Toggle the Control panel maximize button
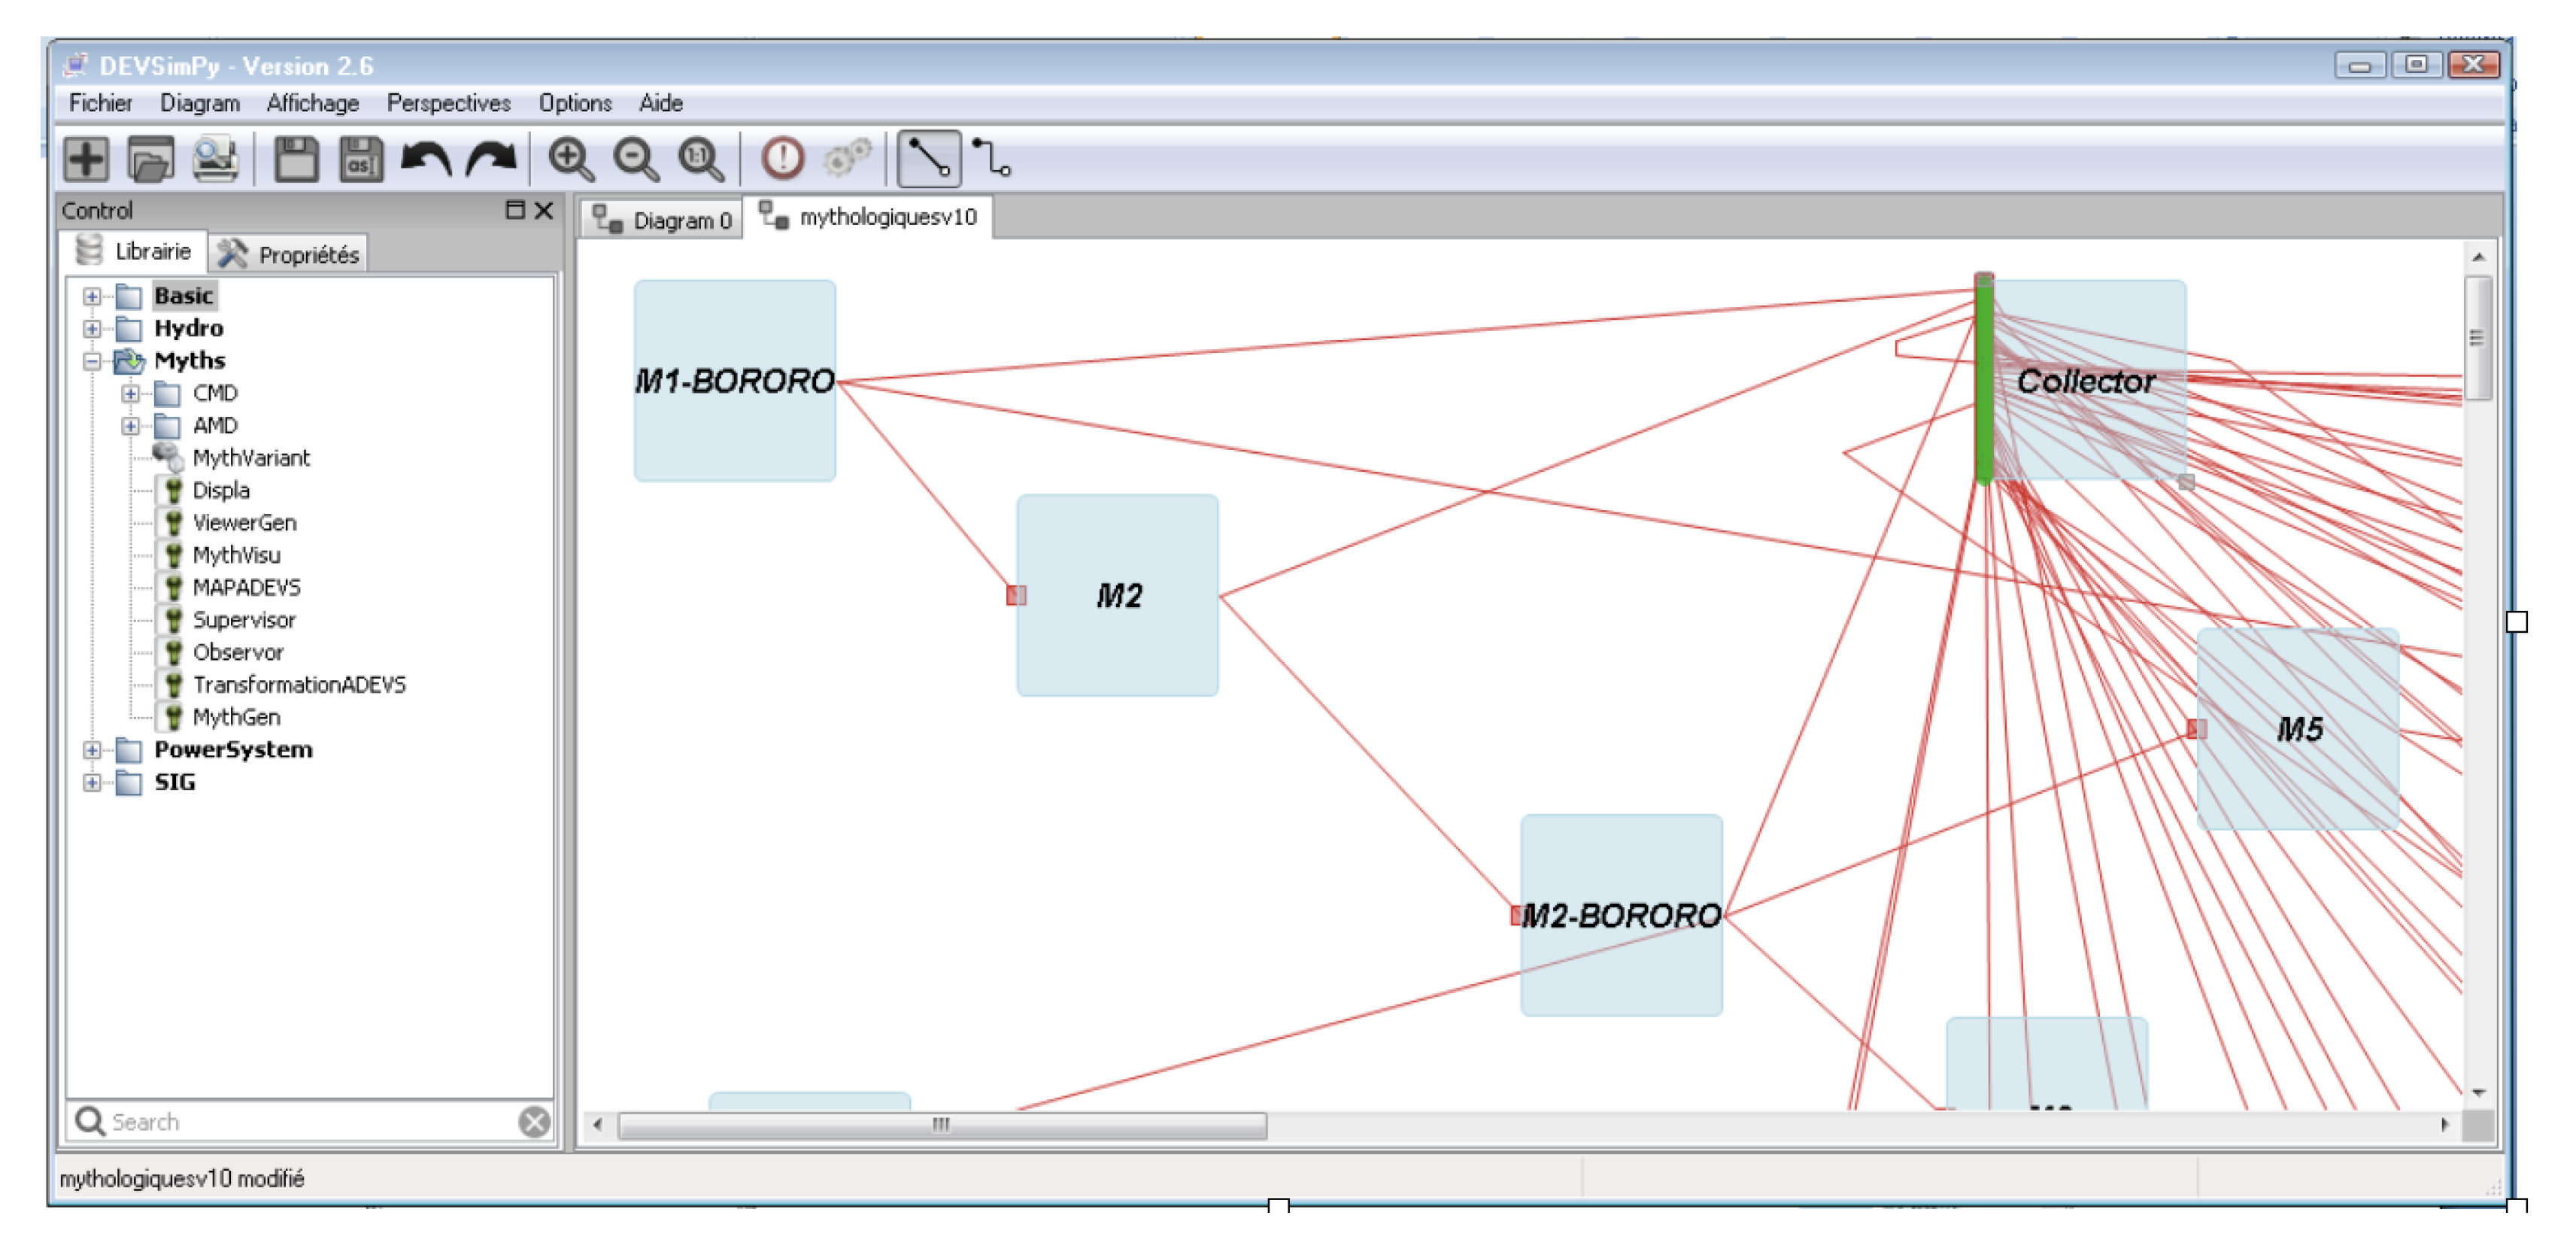Image resolution: width=2576 pixels, height=1249 pixels. click(515, 210)
